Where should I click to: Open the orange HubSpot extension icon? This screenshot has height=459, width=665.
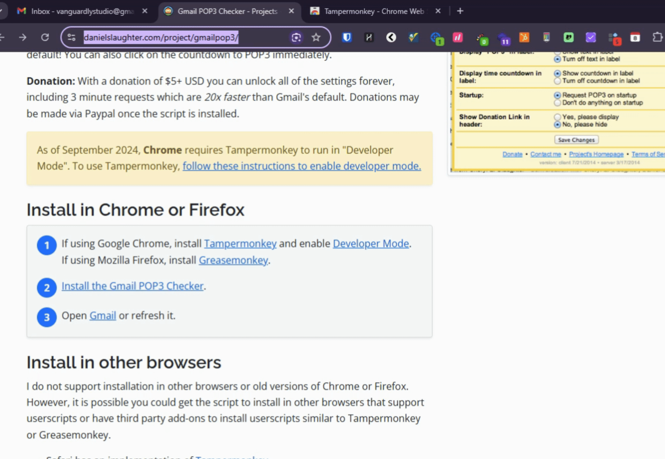524,38
